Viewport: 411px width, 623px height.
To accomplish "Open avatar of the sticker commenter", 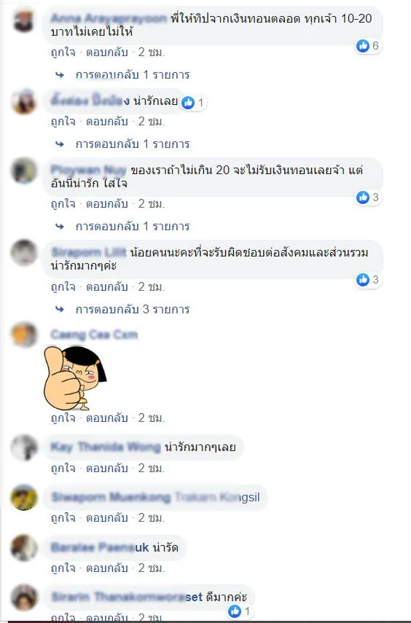I will (x=24, y=334).
